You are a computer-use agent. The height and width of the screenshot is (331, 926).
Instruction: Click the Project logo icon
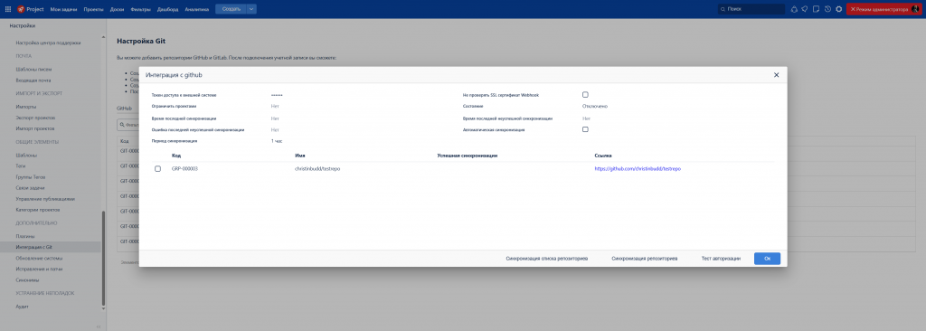pos(21,9)
